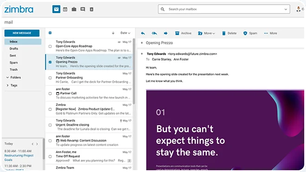Screen dimensions: 306x172
Task: Click attachment indicator on Opening Prezzo row
Action: click(x=119, y=58)
